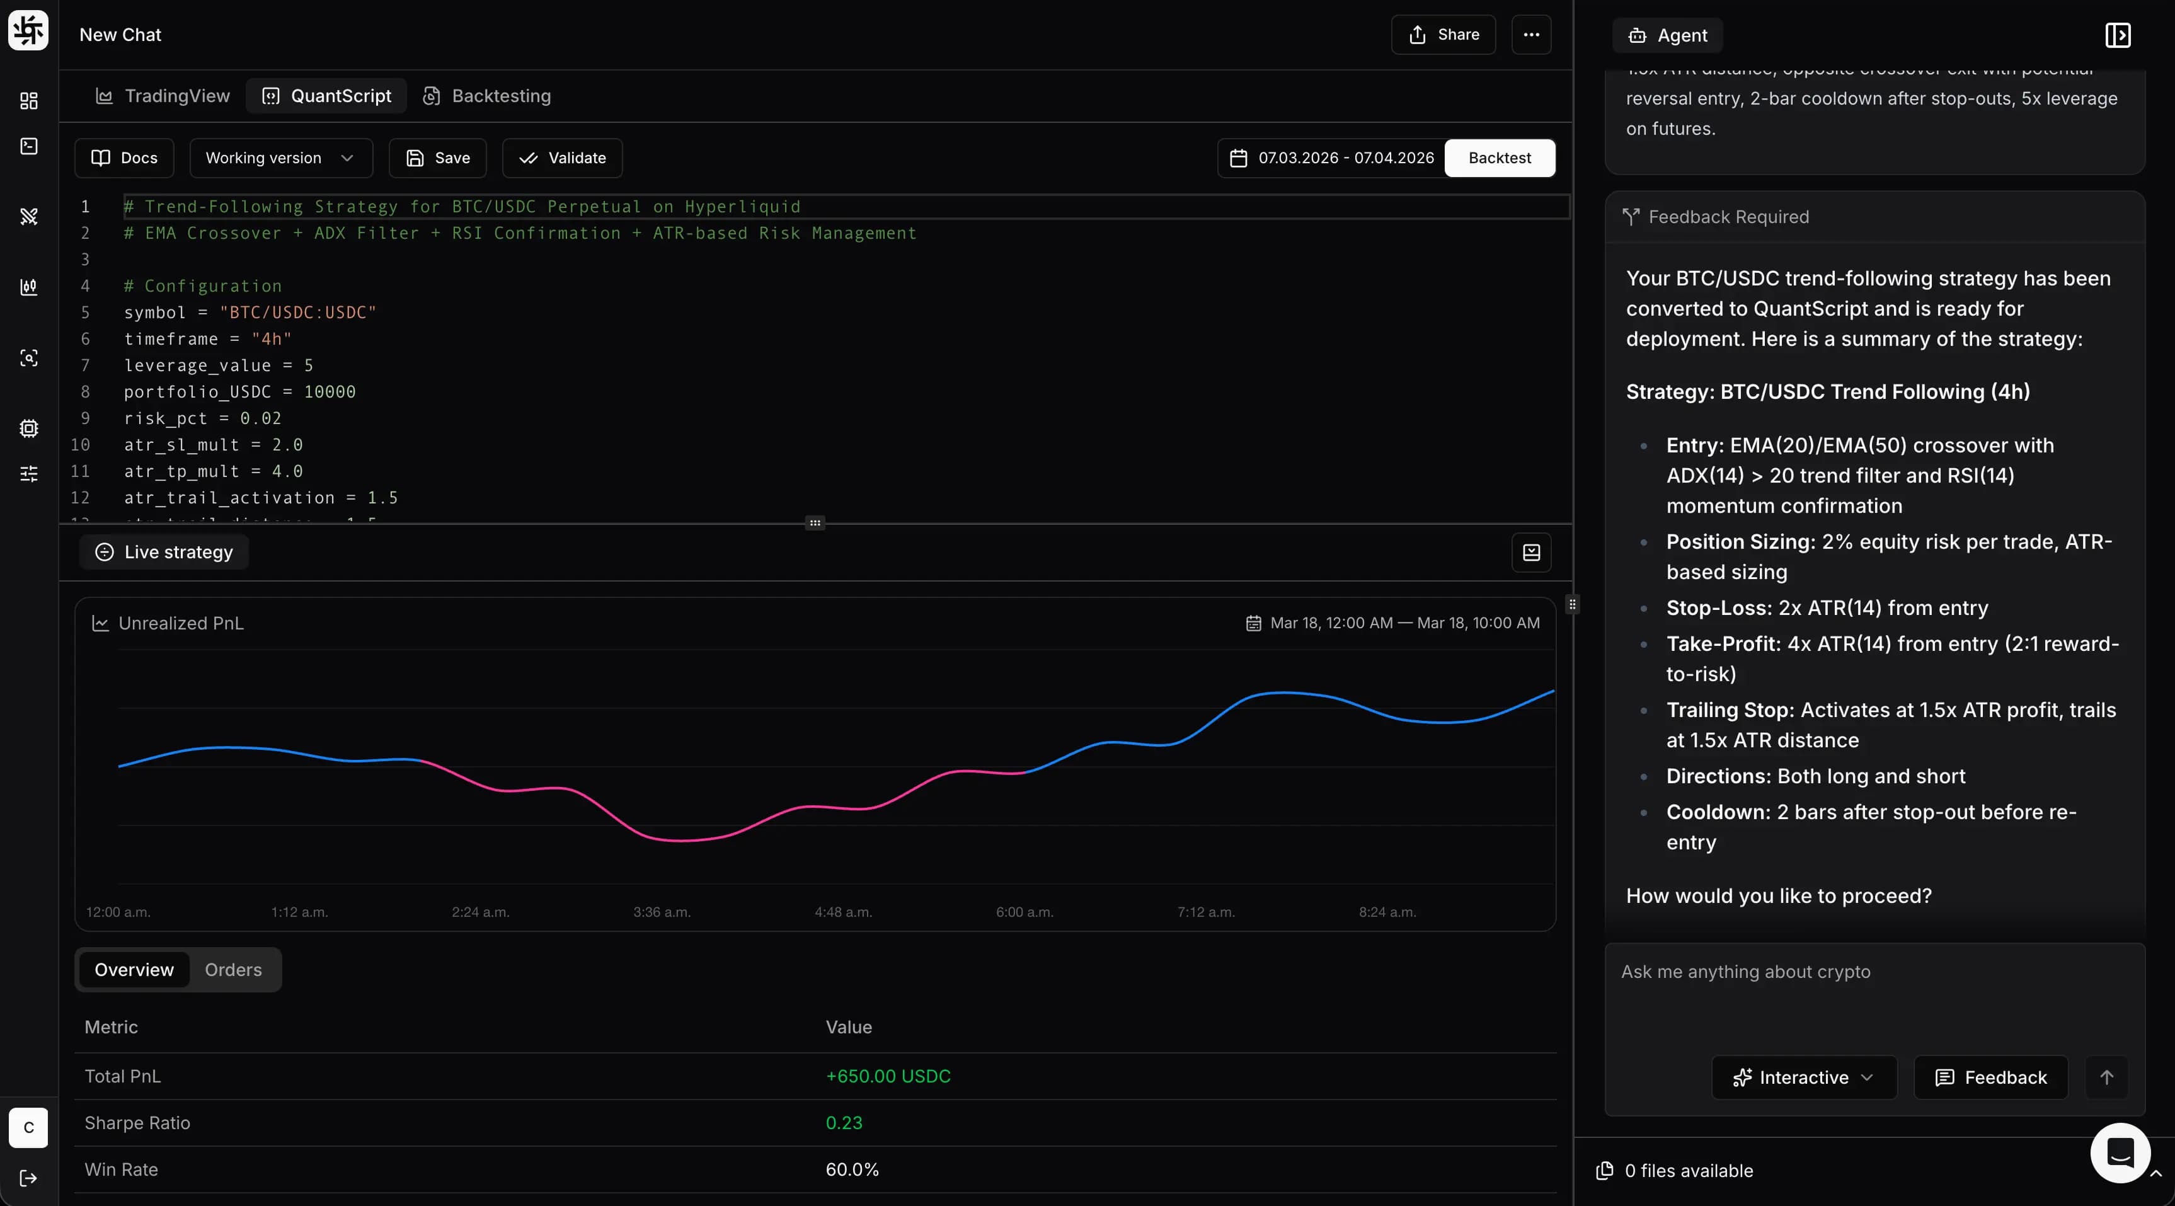Click the New Chat title

pos(120,35)
